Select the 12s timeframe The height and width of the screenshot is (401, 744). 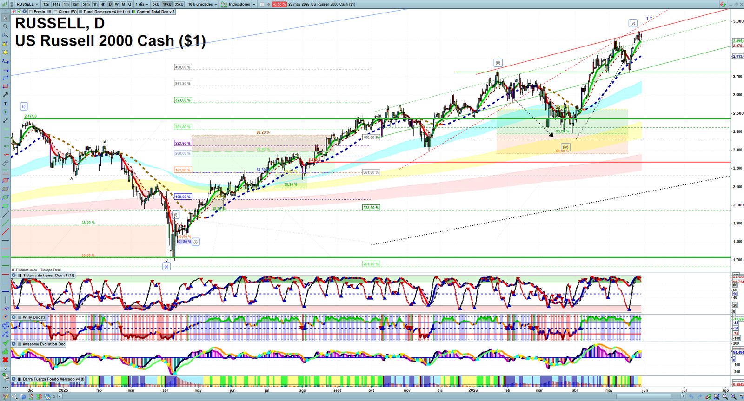(46, 4)
